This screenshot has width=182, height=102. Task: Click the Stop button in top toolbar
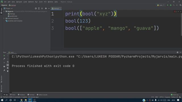point(177,5)
